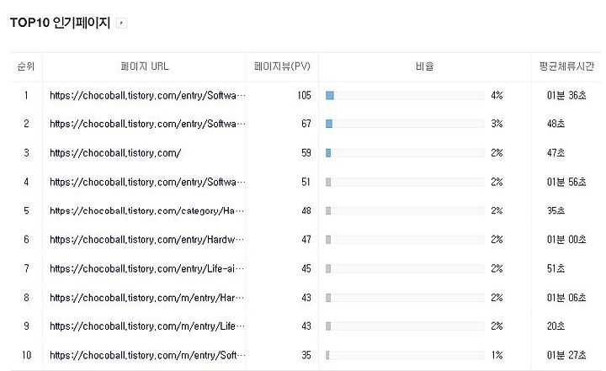Click the 페이지뷰(PV) column header
This screenshot has height=371, width=606.
pos(282,66)
